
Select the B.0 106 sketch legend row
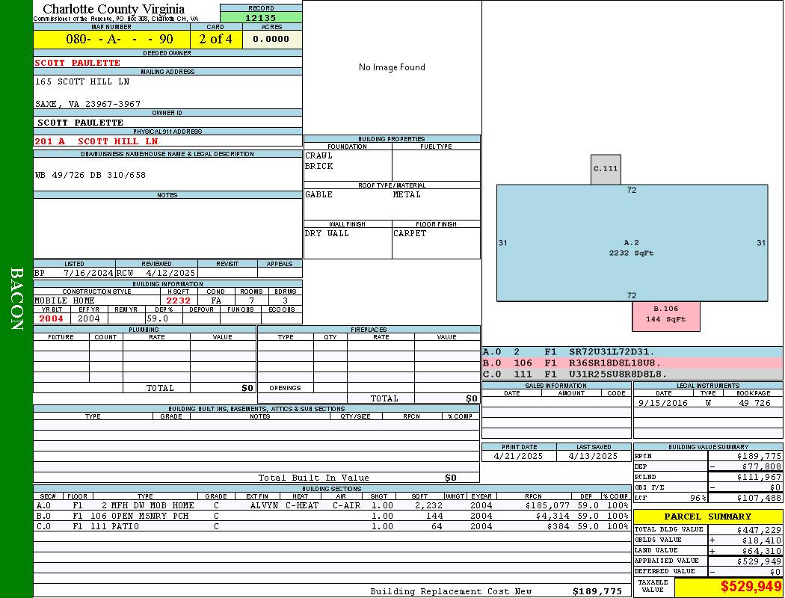click(632, 363)
